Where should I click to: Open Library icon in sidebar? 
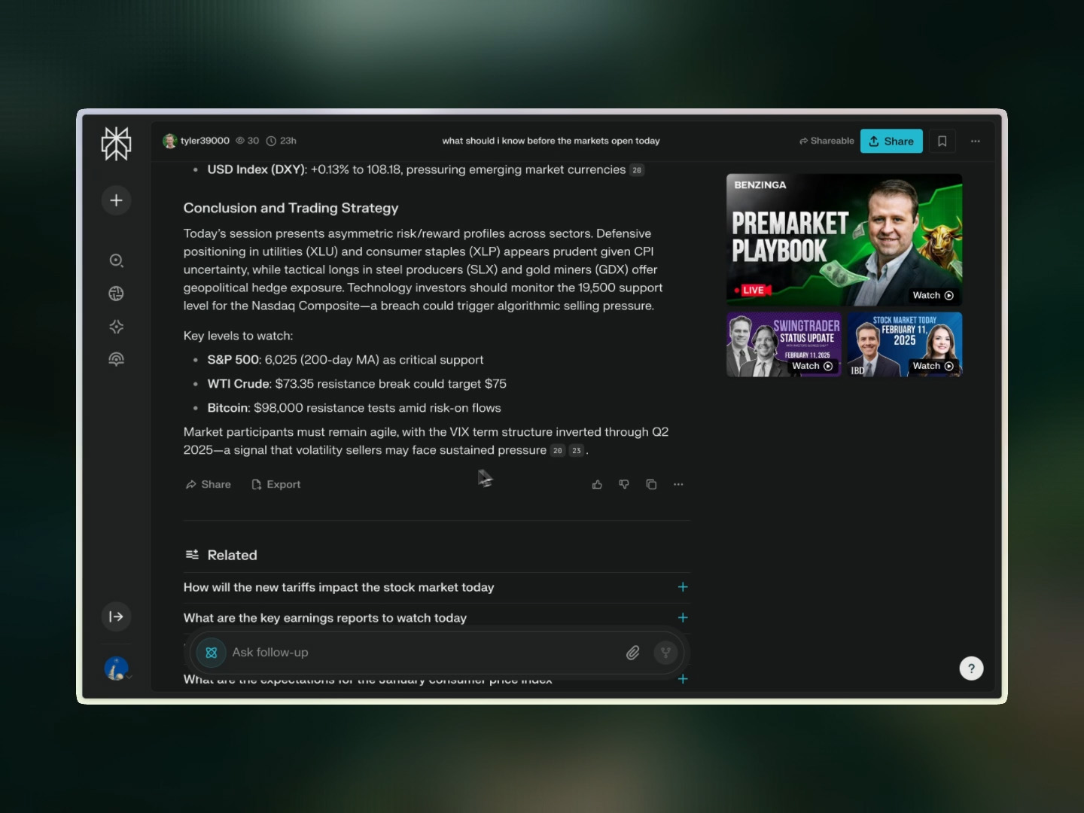(116, 360)
